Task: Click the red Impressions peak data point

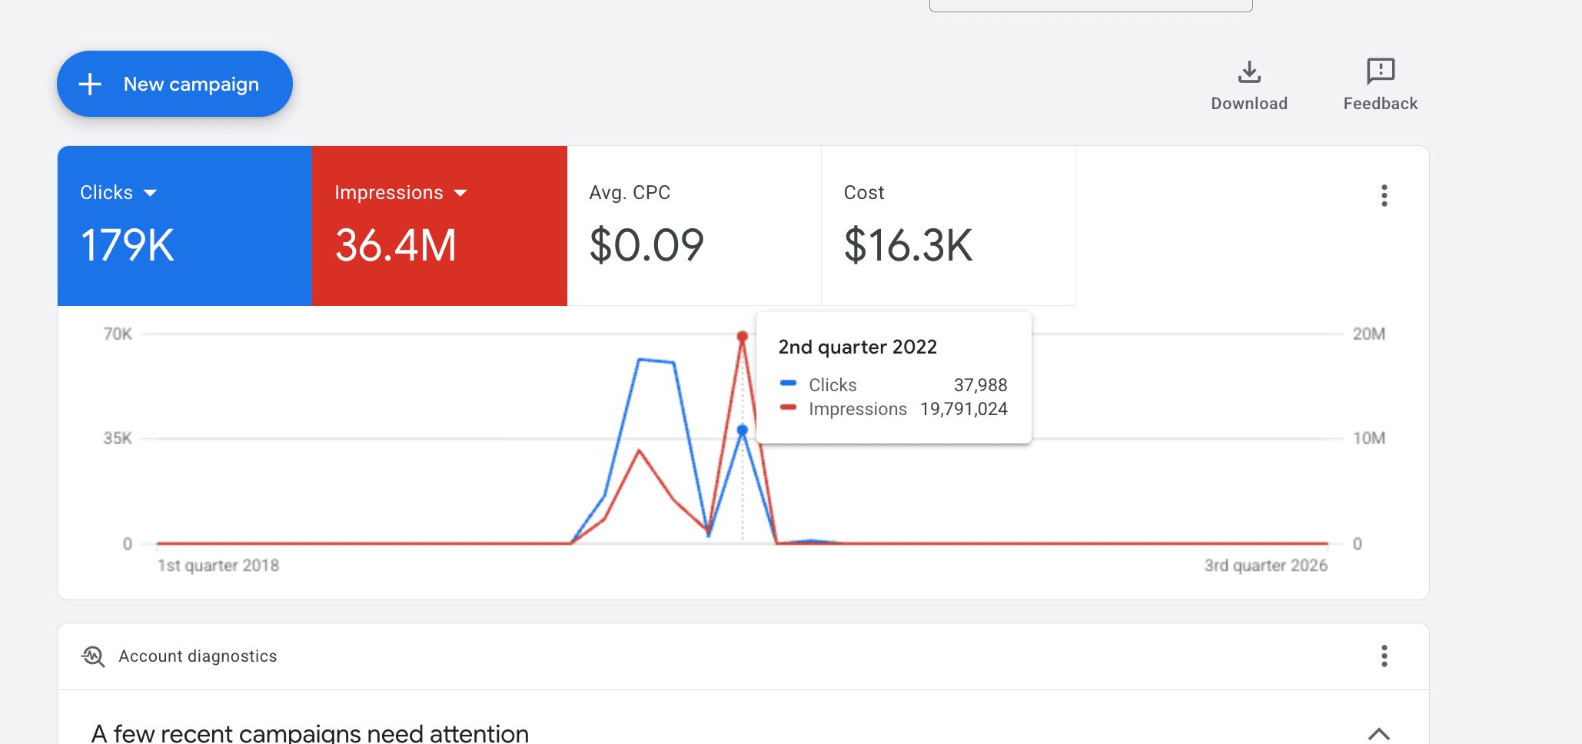Action: point(742,337)
